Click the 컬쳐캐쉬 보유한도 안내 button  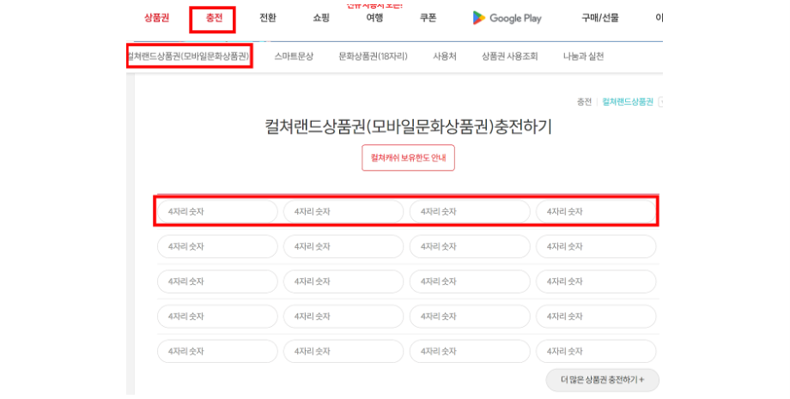[408, 158]
